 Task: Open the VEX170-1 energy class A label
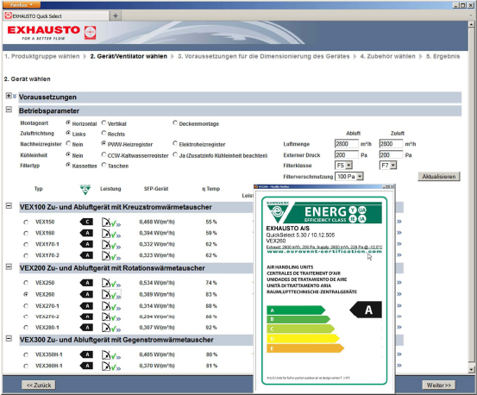pos(86,244)
